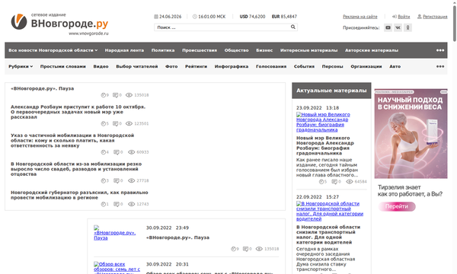Viewport: 457px width, 274px height.
Task: Click the weight-loss ad banner image
Action: click(x=411, y=134)
